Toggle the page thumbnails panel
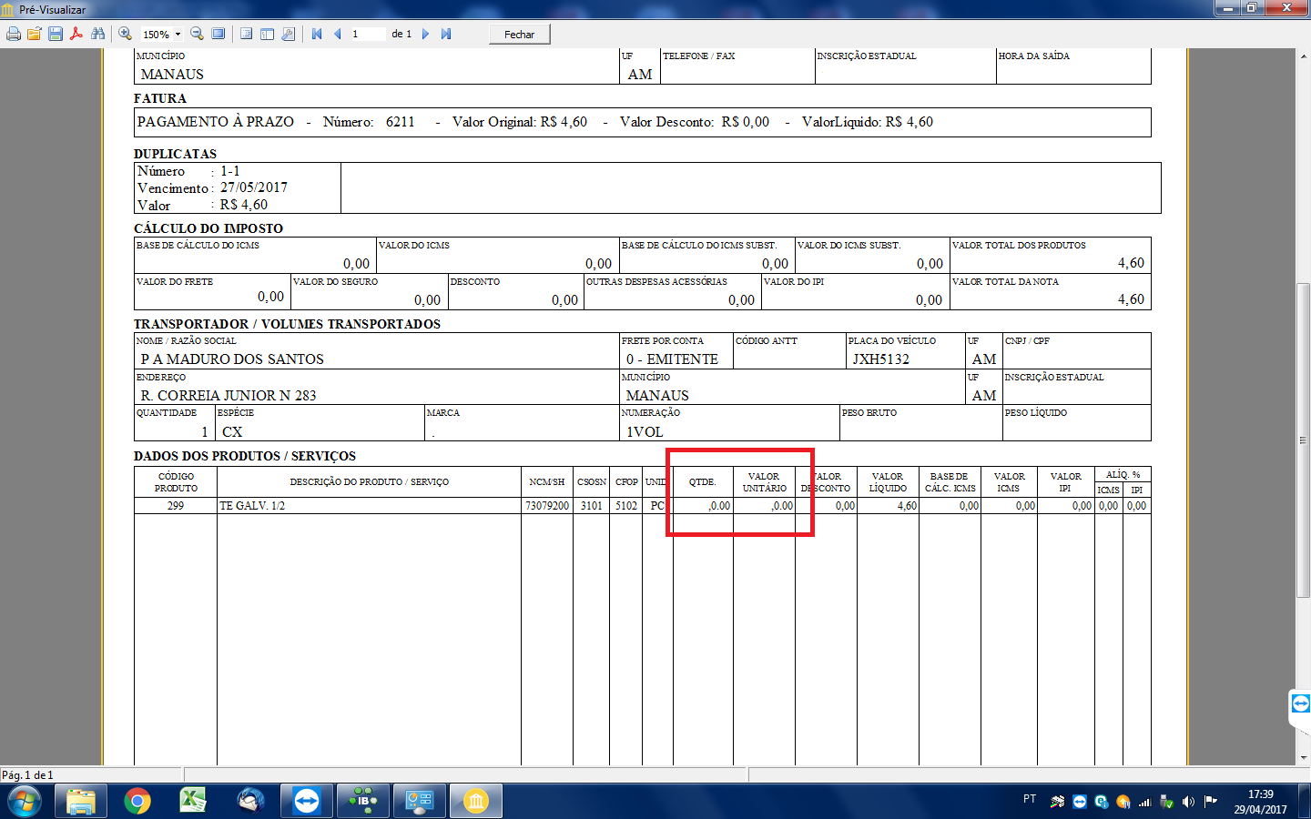Viewport: 1311px width, 819px height. pyautogui.click(x=267, y=34)
